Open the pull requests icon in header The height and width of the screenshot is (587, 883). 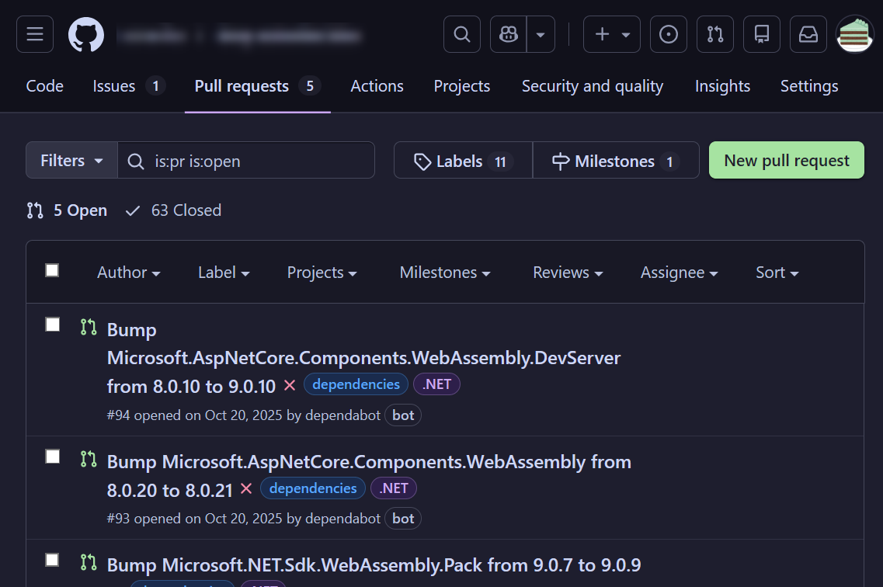tap(715, 34)
